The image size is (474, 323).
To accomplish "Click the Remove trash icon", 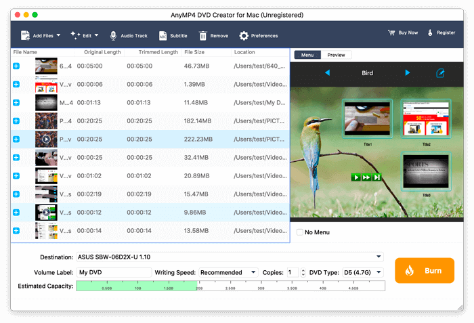I will click(202, 35).
